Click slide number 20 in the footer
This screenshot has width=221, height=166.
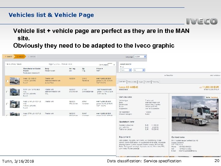pyautogui.click(x=217, y=161)
